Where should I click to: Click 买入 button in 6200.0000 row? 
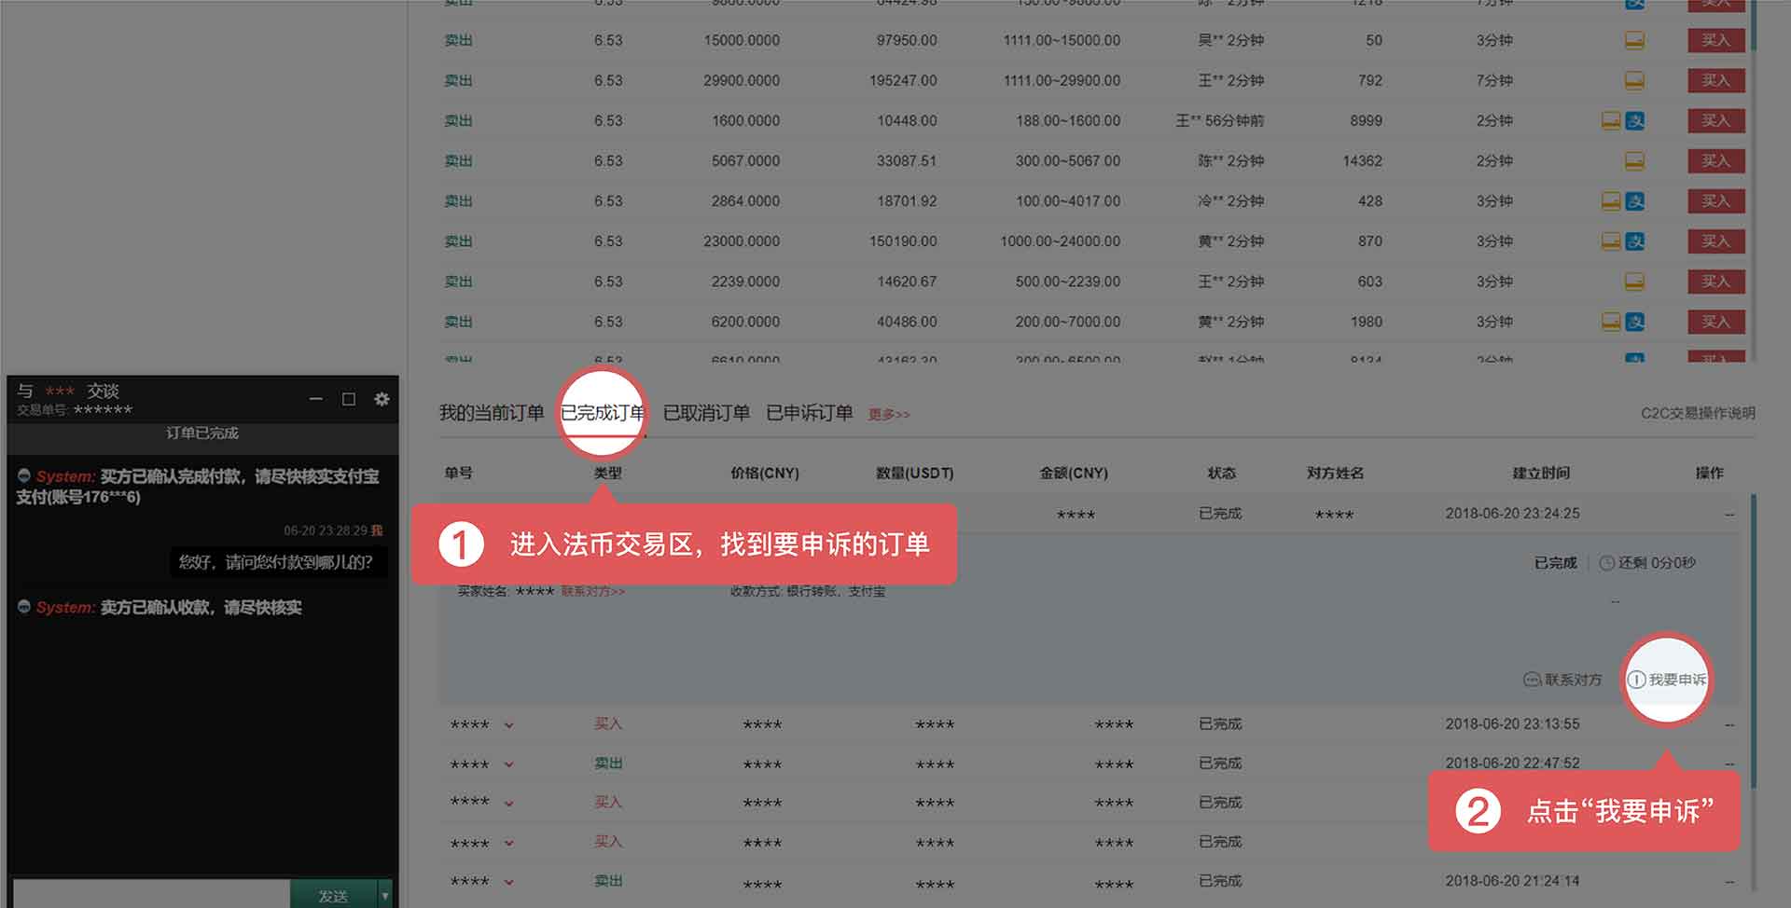tap(1715, 321)
